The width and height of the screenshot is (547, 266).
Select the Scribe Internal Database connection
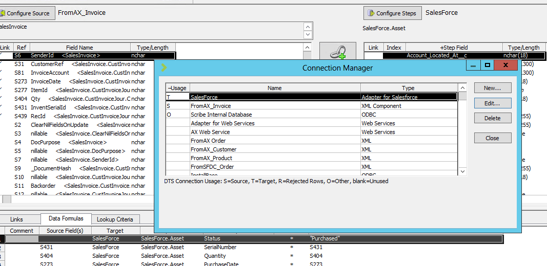point(311,115)
